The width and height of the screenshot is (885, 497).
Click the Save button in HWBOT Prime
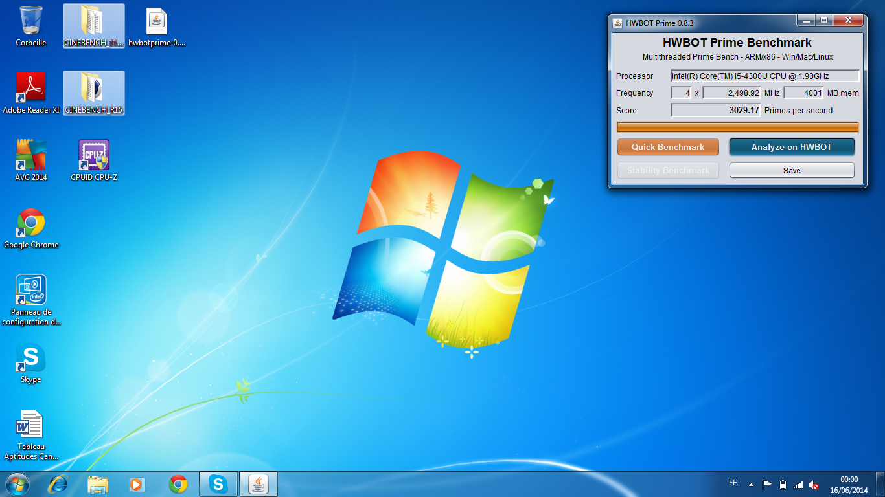(792, 170)
